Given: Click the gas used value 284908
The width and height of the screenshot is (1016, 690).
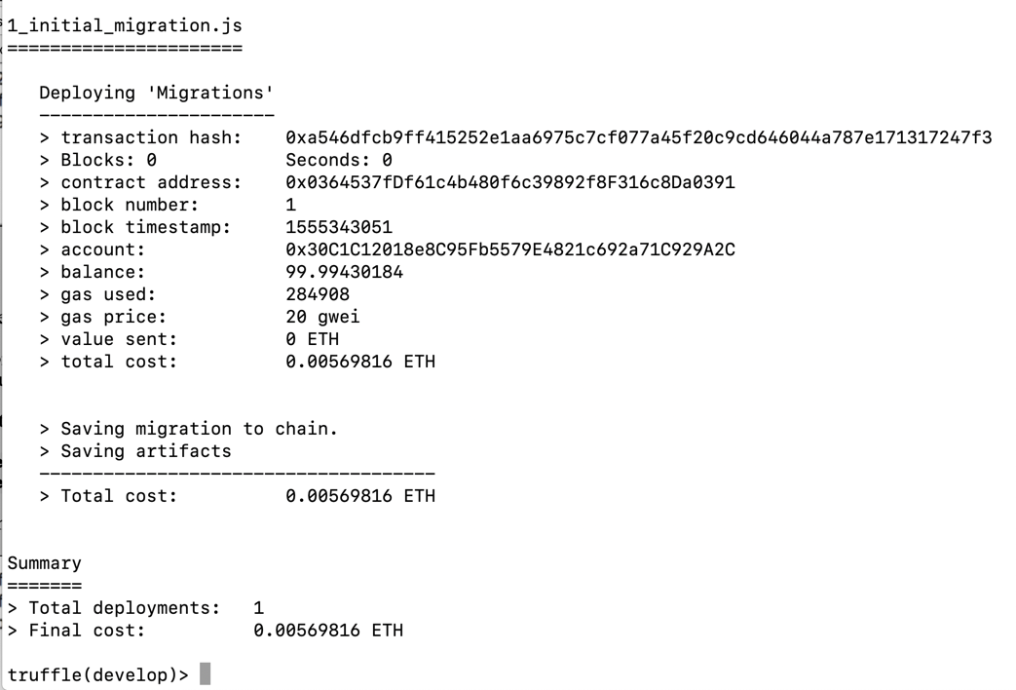Looking at the screenshot, I should (x=318, y=294).
